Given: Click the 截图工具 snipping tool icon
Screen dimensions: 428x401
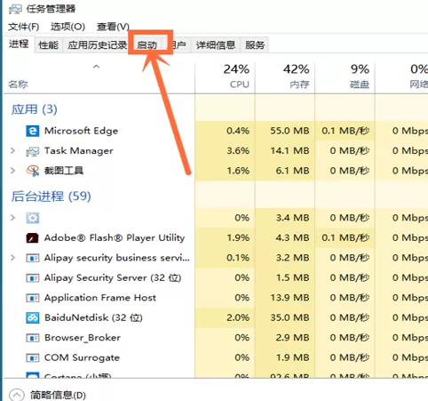Looking at the screenshot, I should point(33,171).
